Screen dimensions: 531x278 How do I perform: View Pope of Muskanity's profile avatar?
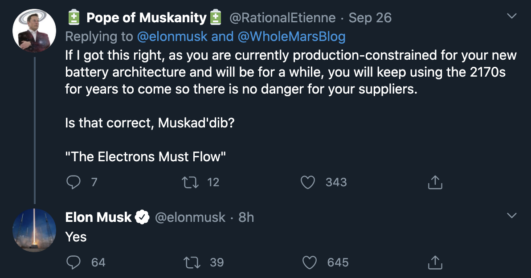point(34,31)
